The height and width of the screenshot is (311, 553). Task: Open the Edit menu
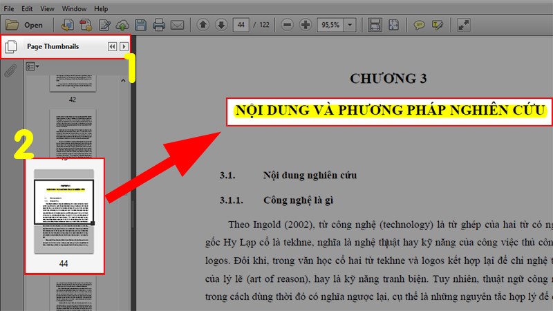coord(27,8)
